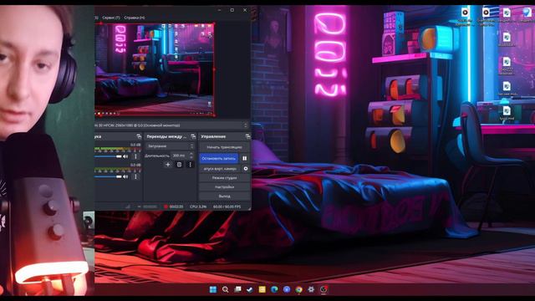Mute the second audio mixer channel
The height and width of the screenshot is (301, 535).
point(125,176)
